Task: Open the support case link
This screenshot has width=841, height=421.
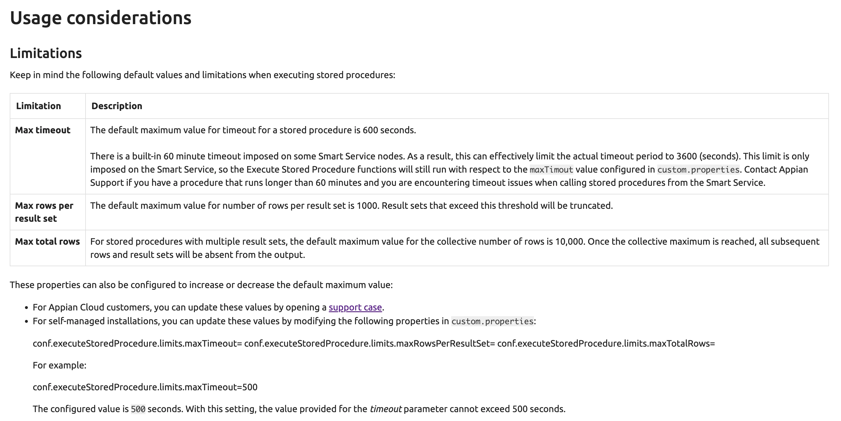Action: coord(355,307)
